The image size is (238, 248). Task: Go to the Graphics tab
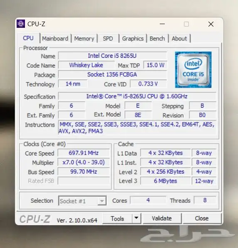click(x=133, y=39)
